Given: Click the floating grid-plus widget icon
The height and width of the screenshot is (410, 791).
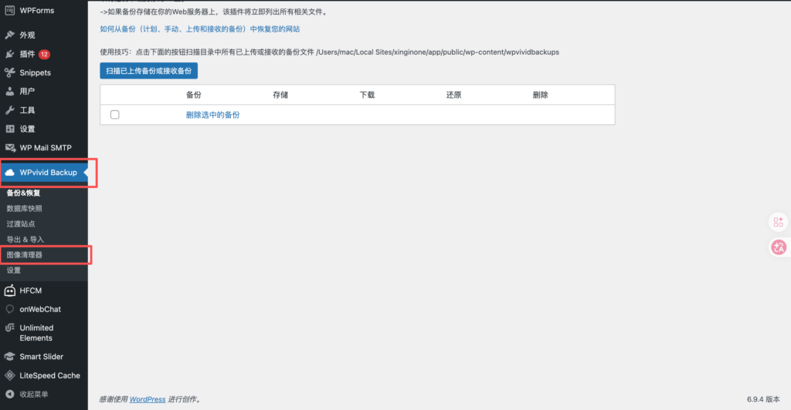Looking at the screenshot, I should coord(779,222).
